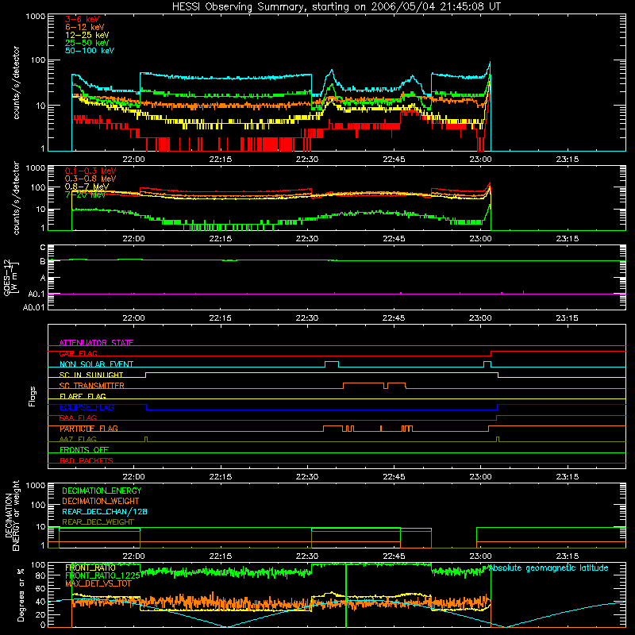The height and width of the screenshot is (635, 635).
Task: Click the '7-20 MeV' legend label
Action: point(85,194)
